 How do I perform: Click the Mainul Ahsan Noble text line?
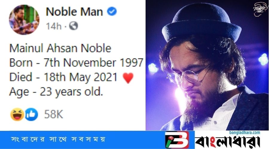click(x=60, y=48)
